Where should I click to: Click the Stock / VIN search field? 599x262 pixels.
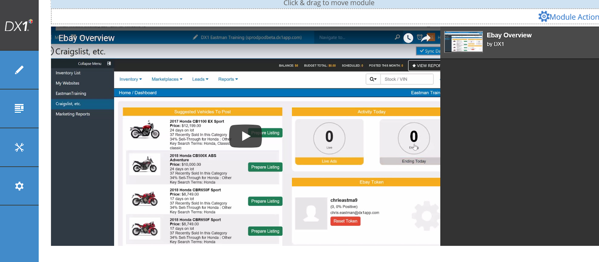[407, 79]
